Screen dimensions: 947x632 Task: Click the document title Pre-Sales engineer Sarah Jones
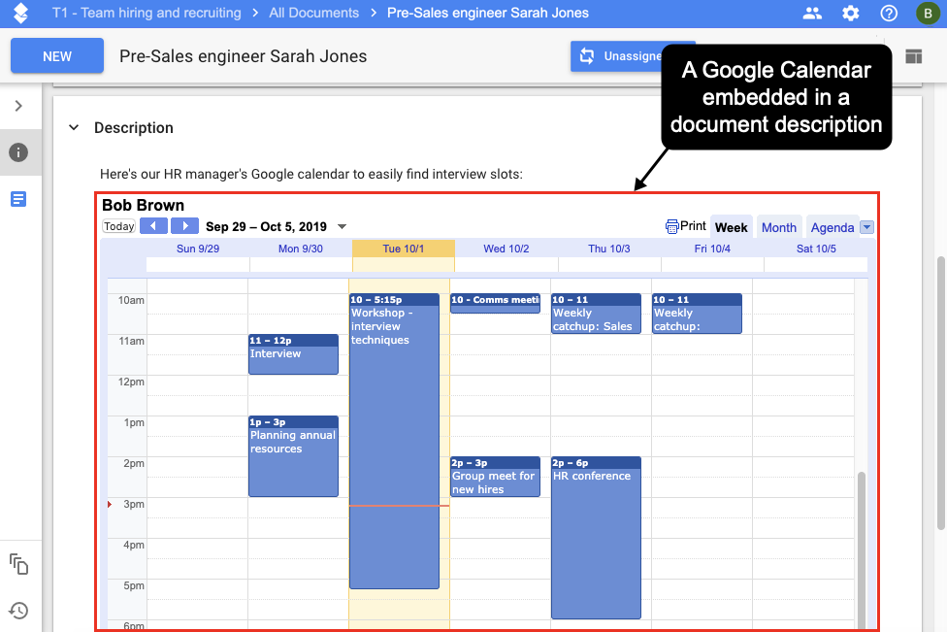click(x=244, y=56)
